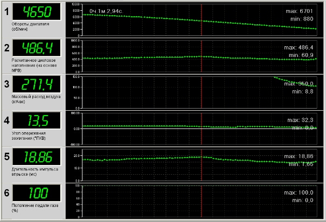Click the red time cursor in injection pulse graph
This screenshot has width=326, height=222.
point(201,165)
